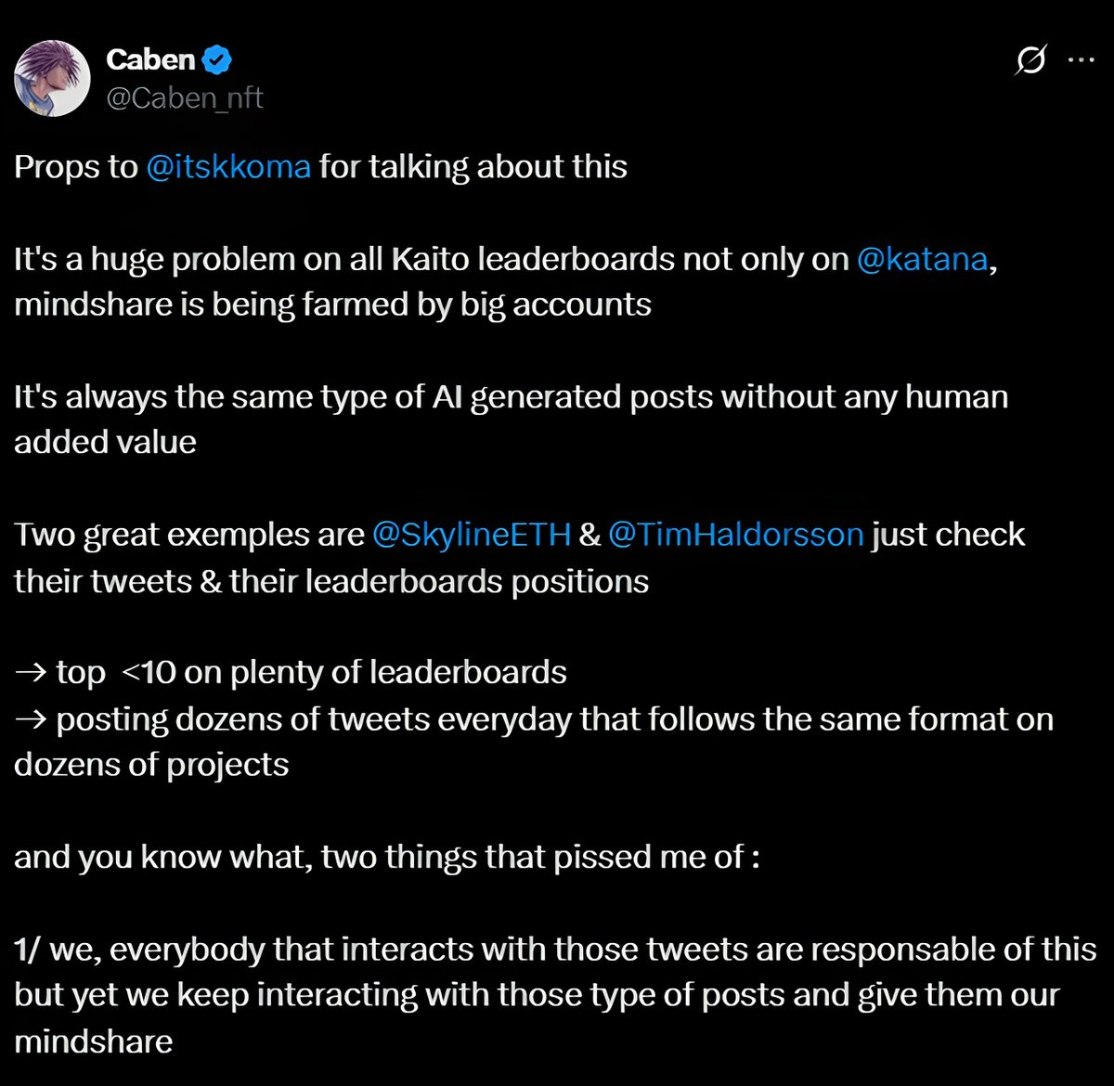This screenshot has height=1086, width=1114.
Task: Click the "1/ we, everybody that interacts" line
Action: pos(555,949)
